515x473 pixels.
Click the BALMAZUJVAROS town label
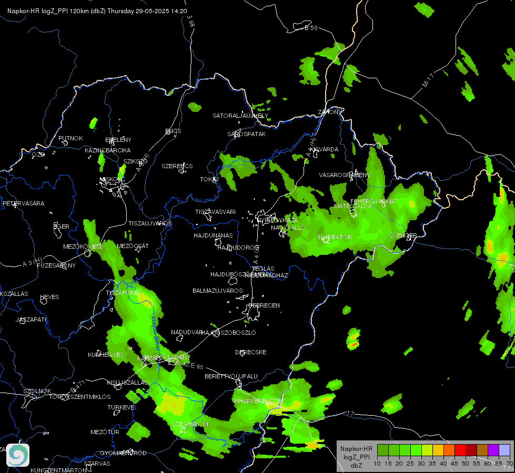click(x=217, y=291)
